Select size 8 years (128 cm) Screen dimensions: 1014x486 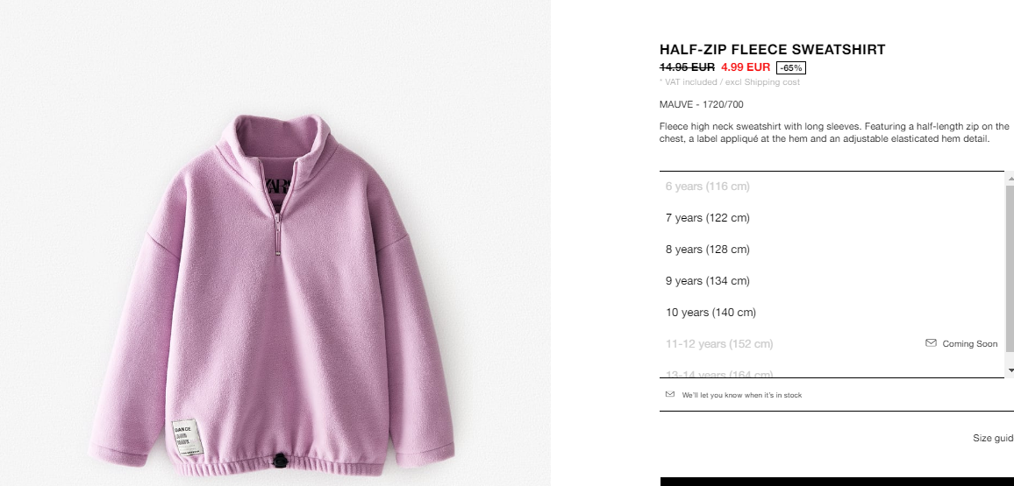832,250
